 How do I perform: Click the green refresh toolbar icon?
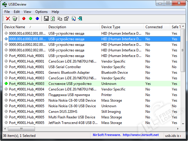[53, 19]
